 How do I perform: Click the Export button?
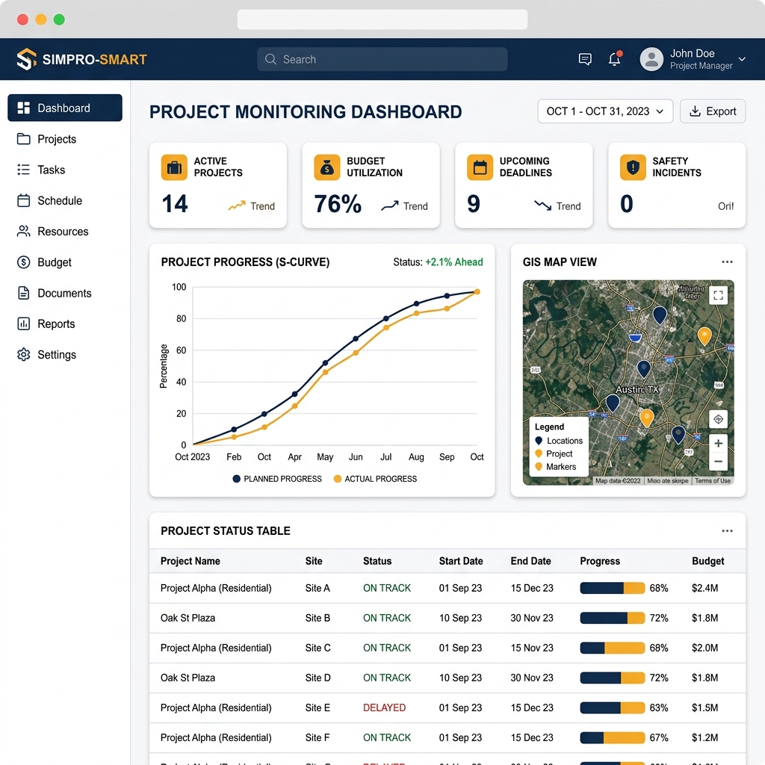(712, 111)
